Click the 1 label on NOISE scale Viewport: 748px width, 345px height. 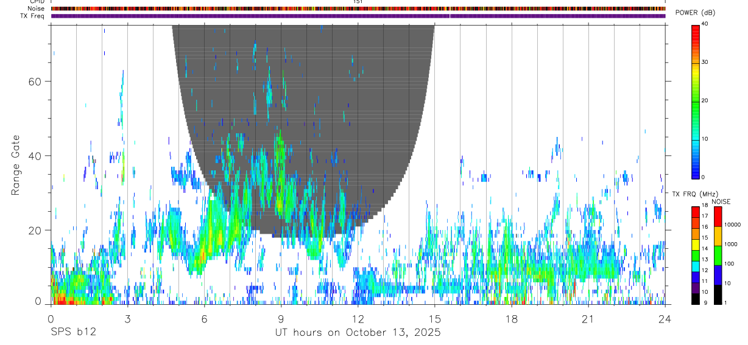tap(726, 302)
